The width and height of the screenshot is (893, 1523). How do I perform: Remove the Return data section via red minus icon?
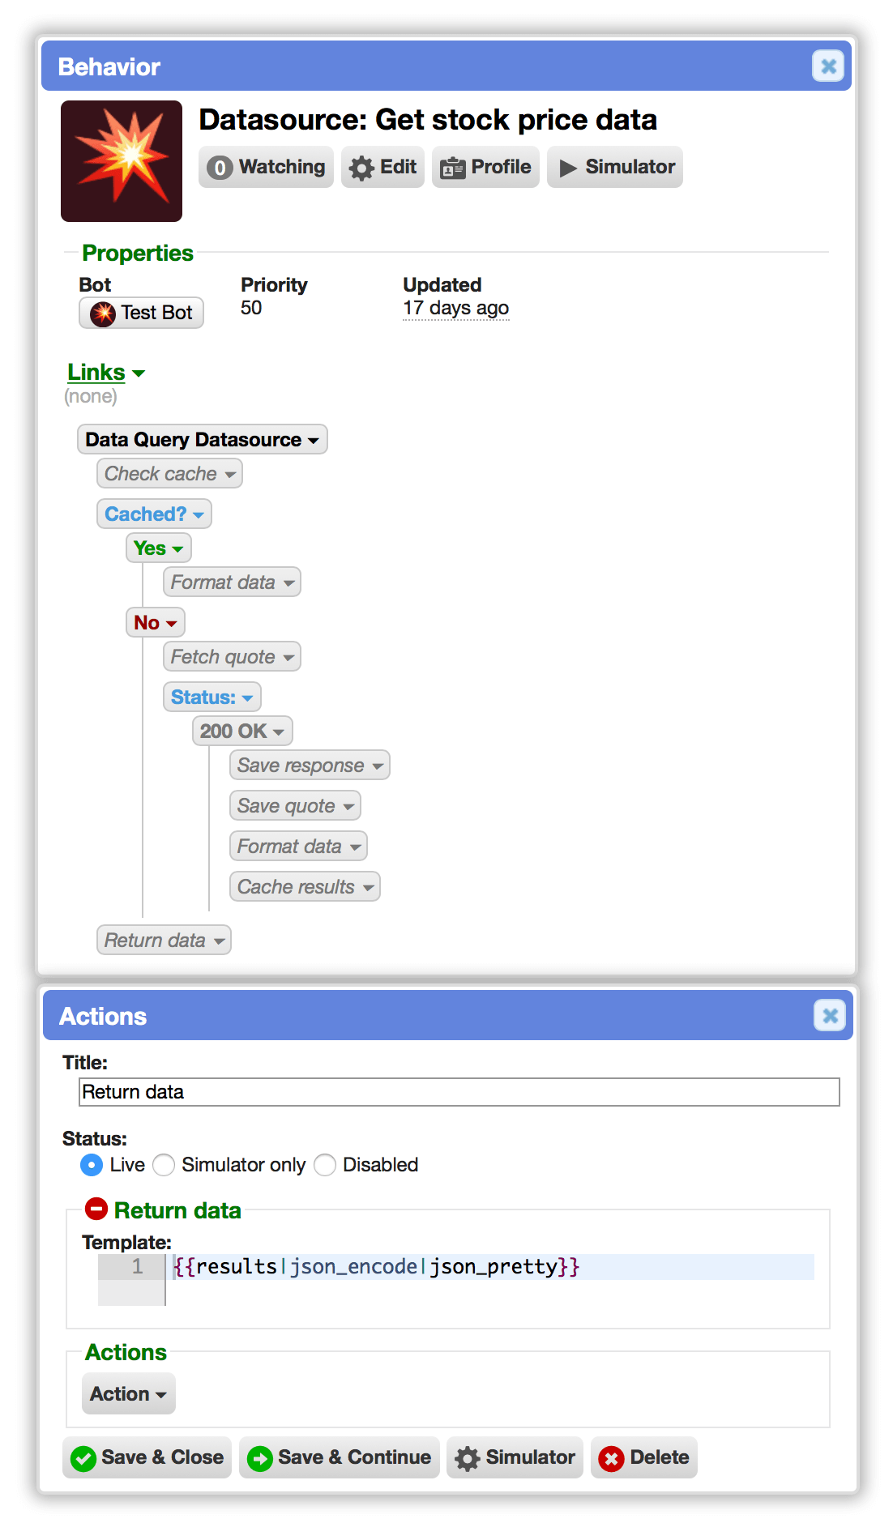tap(96, 1209)
